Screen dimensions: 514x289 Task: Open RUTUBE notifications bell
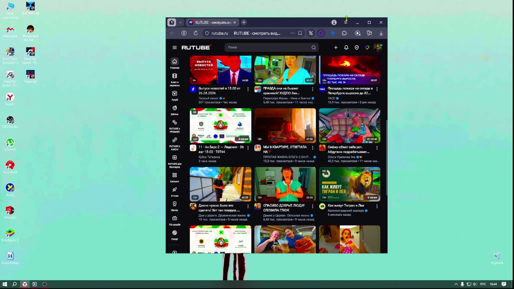[x=346, y=47]
